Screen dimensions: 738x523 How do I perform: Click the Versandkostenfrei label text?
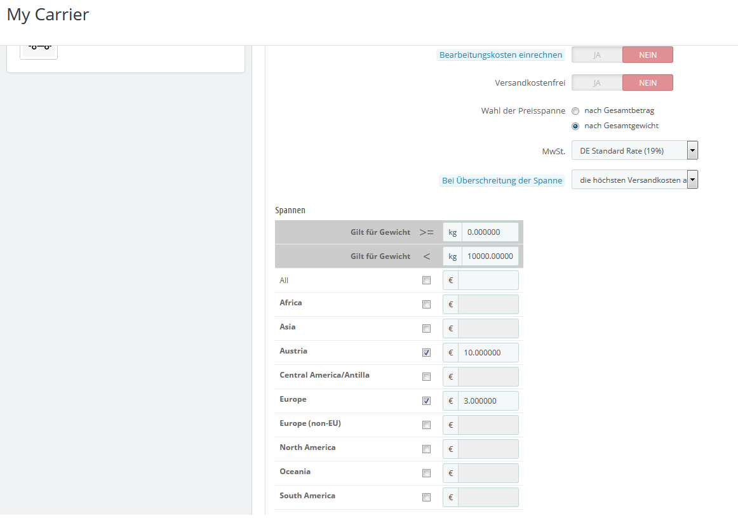(530, 83)
